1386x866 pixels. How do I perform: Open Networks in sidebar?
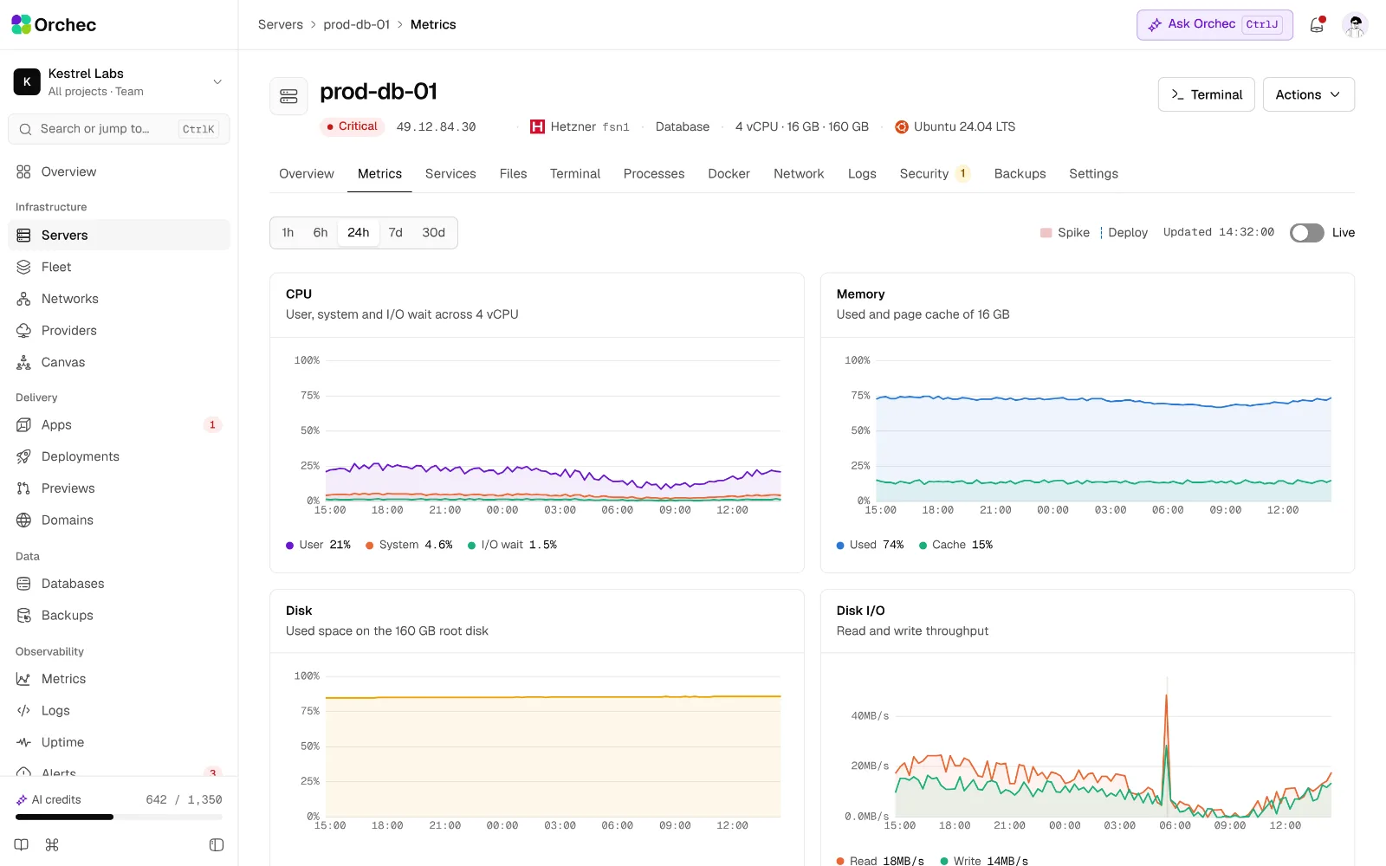pos(119,299)
